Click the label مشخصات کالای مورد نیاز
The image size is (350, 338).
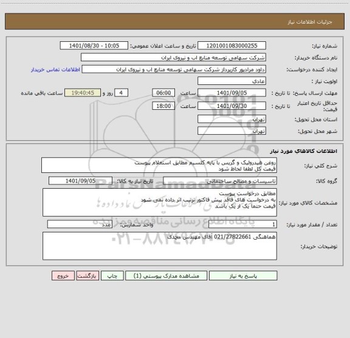pyautogui.click(x=308, y=203)
